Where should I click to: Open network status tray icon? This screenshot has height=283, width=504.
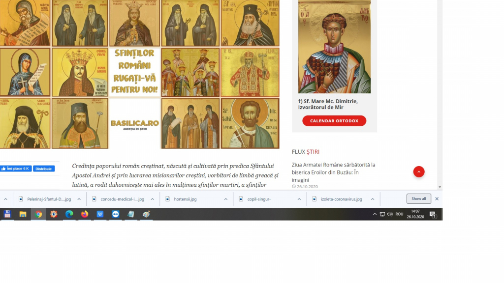(382, 214)
